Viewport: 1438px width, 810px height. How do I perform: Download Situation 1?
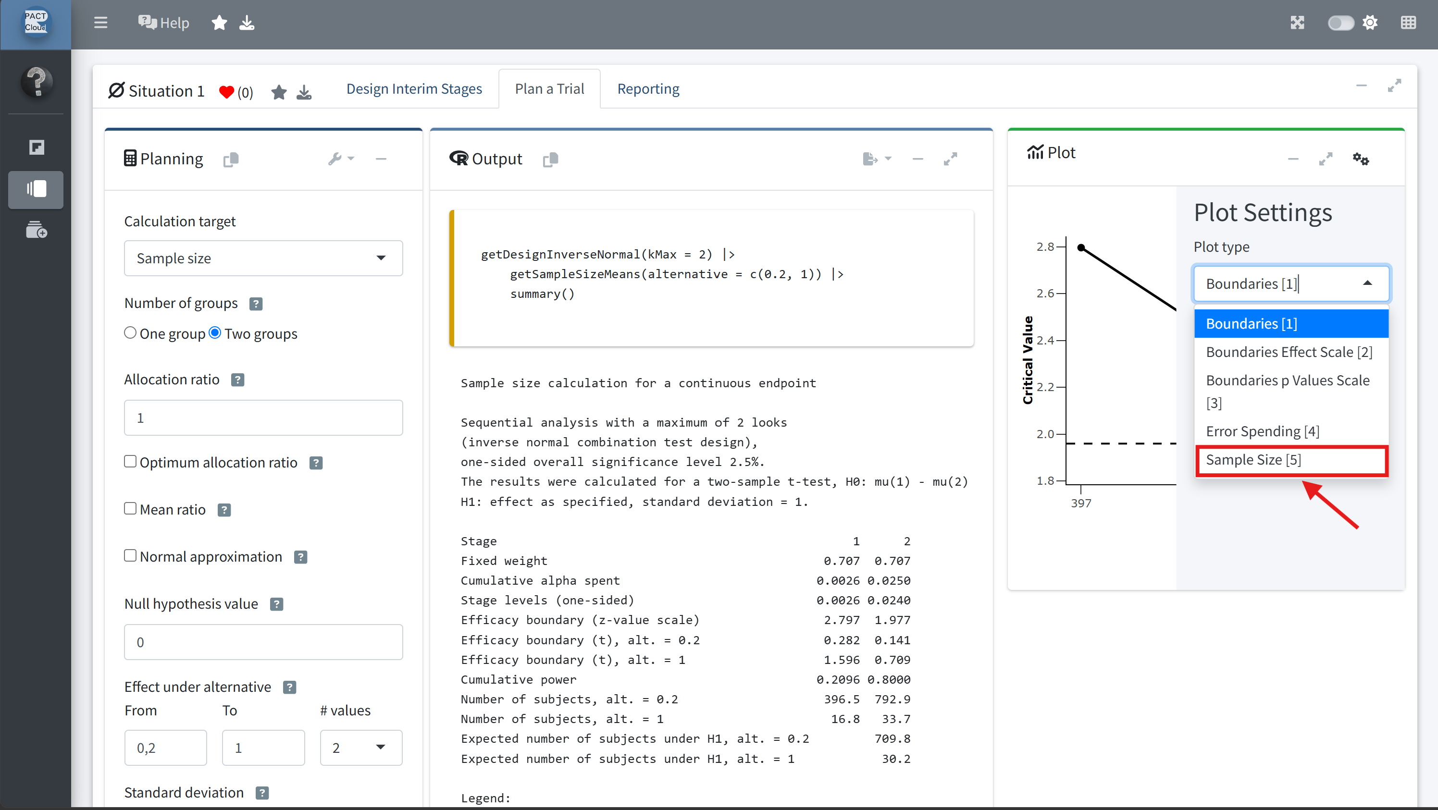tap(304, 92)
